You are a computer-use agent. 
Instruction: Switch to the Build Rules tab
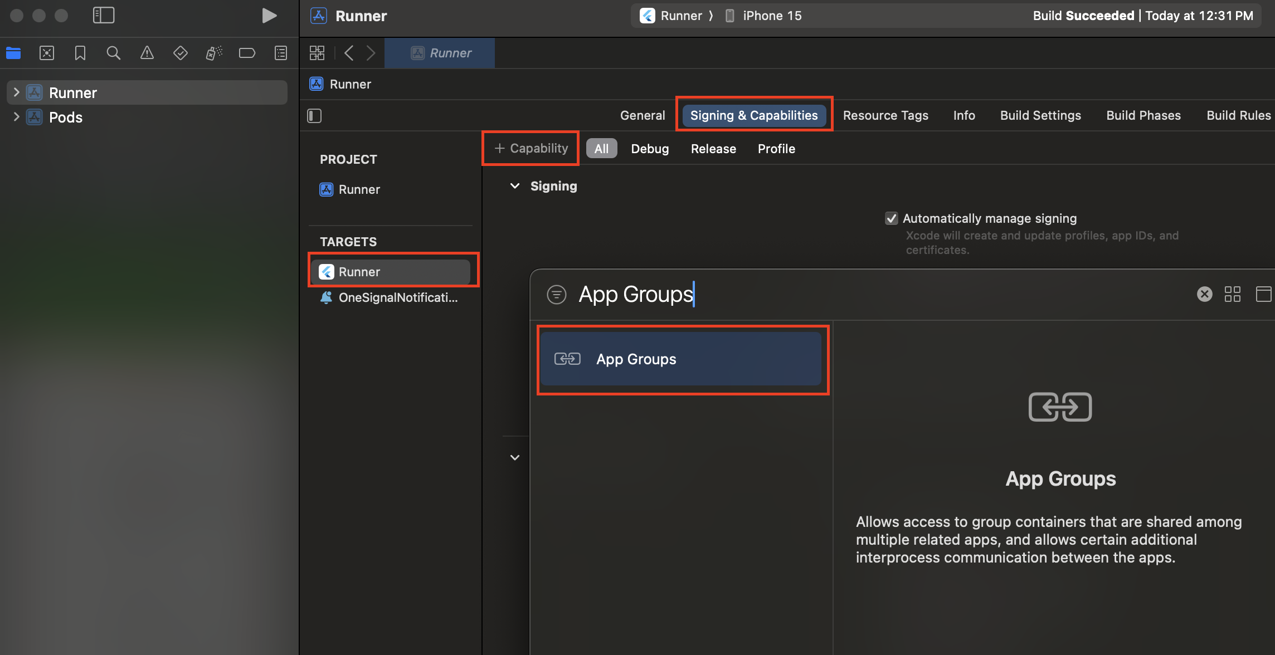[x=1239, y=115]
